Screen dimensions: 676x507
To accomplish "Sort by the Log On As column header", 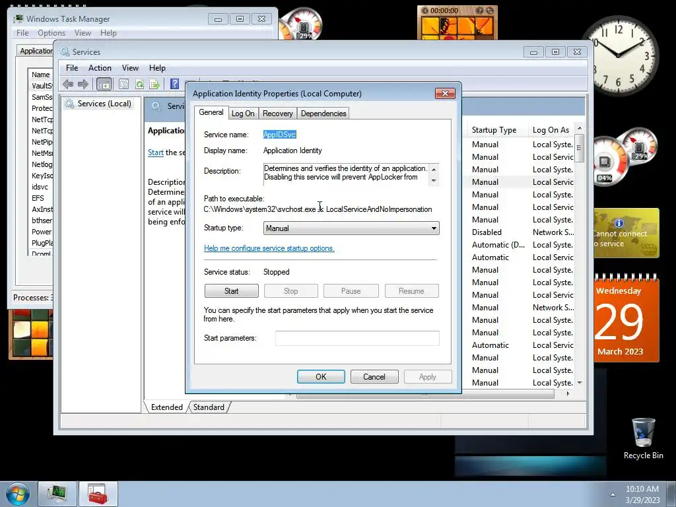I will pos(551,130).
